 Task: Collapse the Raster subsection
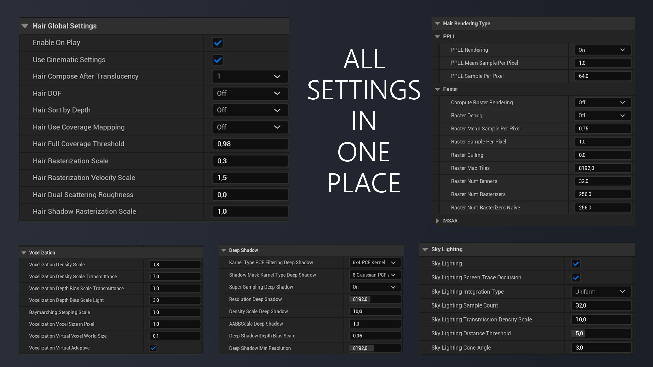tap(437, 89)
